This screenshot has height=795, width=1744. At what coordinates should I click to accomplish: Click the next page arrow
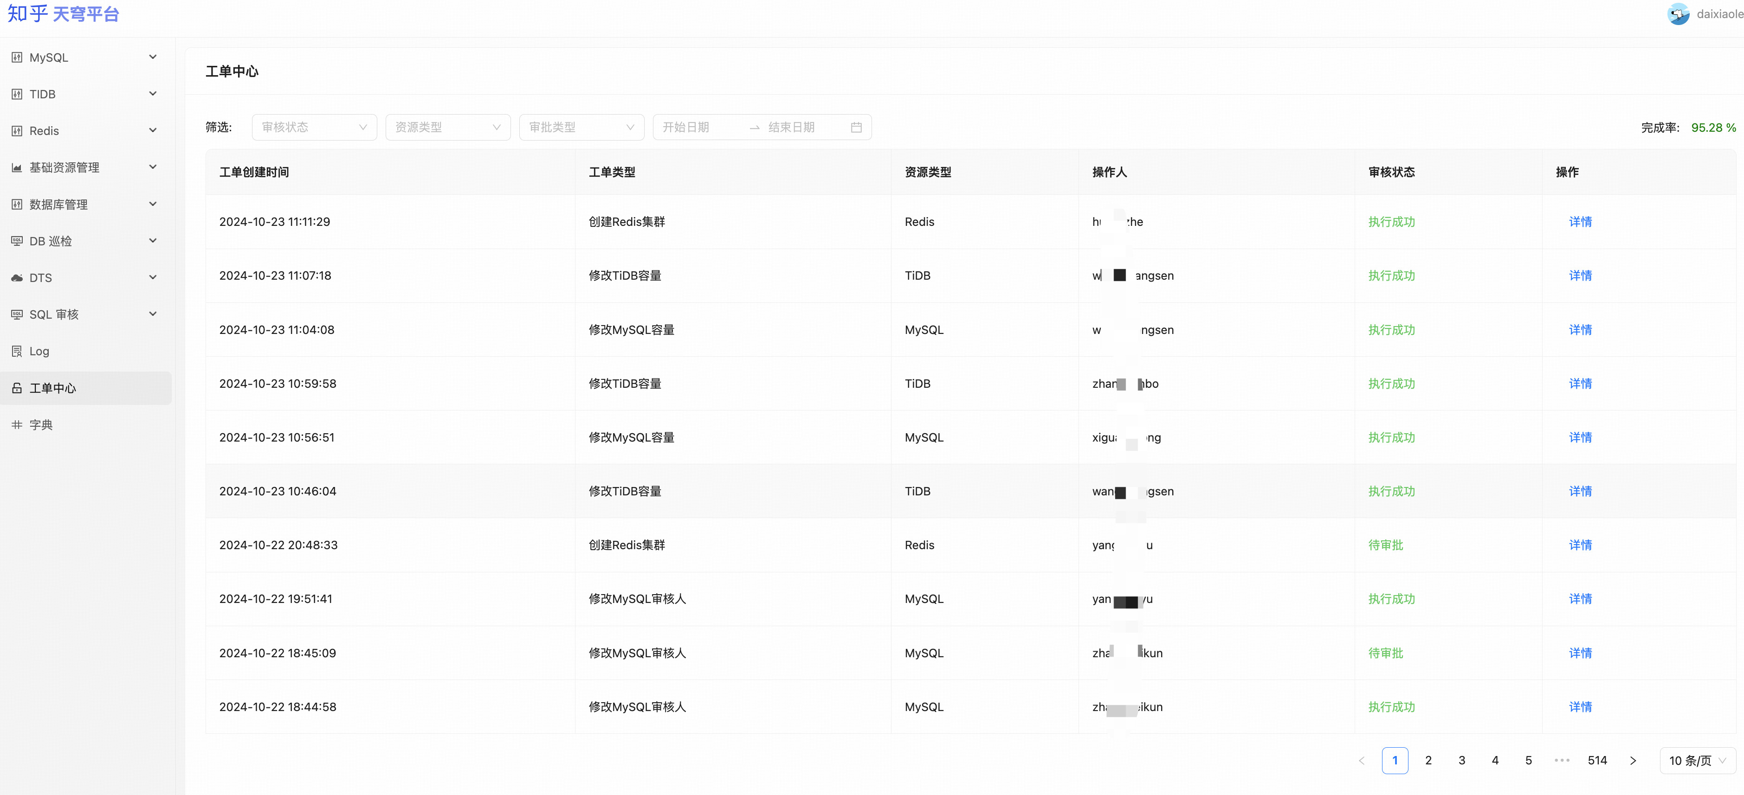(x=1633, y=761)
